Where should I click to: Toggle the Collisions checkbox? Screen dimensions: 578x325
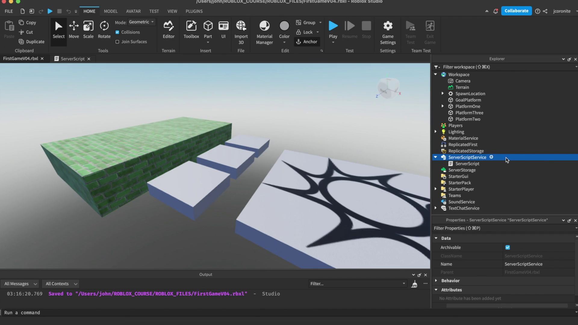click(117, 32)
